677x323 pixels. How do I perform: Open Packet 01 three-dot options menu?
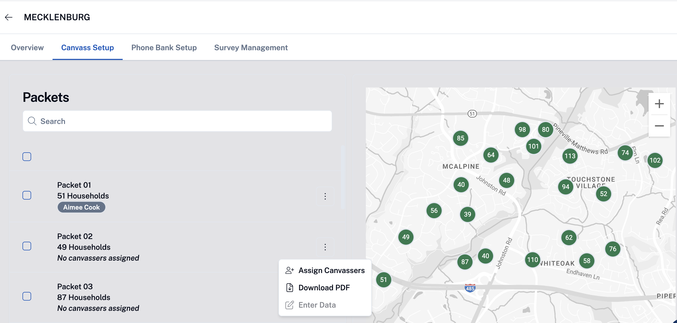pyautogui.click(x=325, y=196)
